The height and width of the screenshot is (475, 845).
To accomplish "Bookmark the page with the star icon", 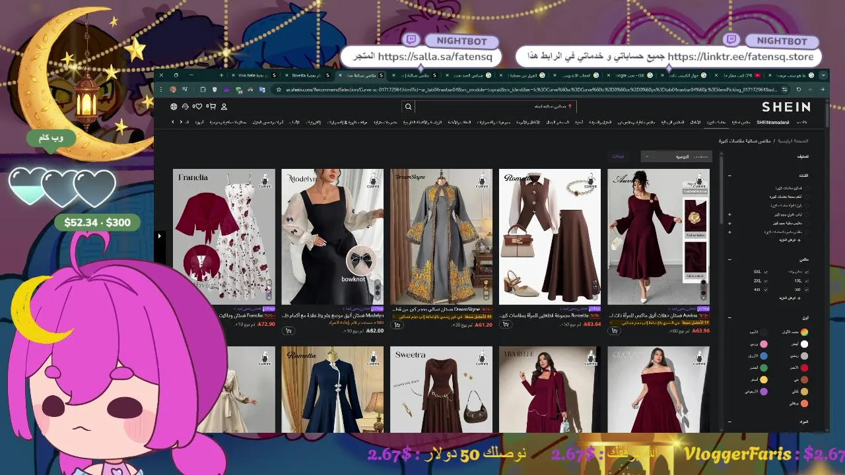I will [279, 89].
